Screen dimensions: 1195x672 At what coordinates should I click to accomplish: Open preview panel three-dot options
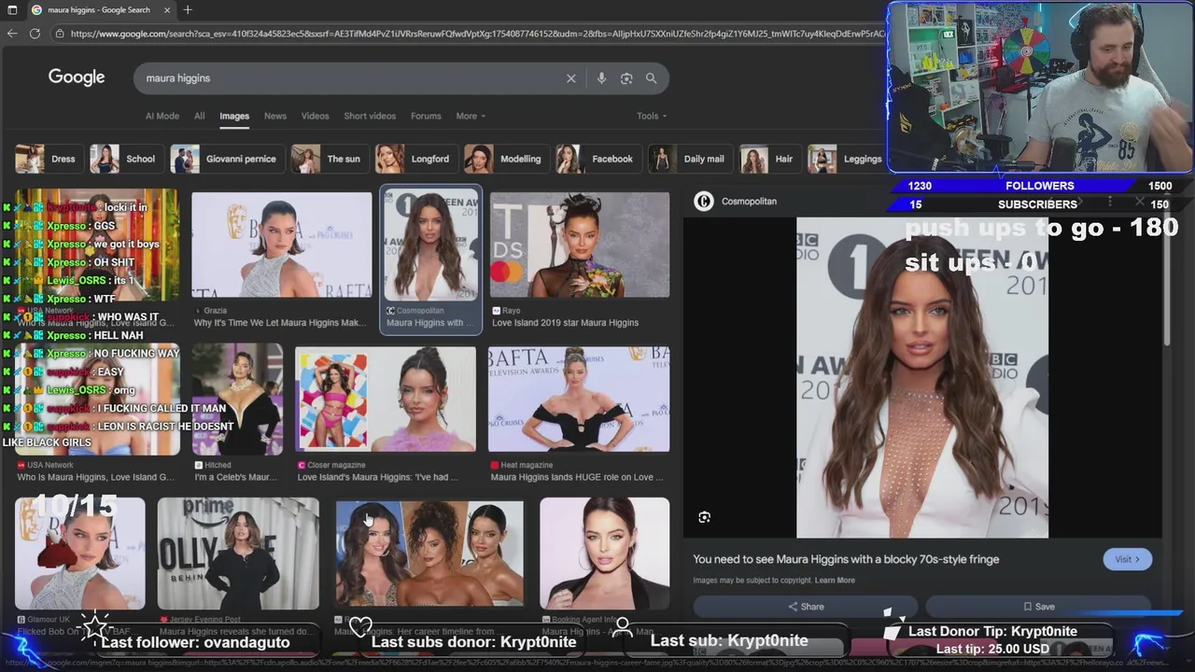click(1110, 202)
